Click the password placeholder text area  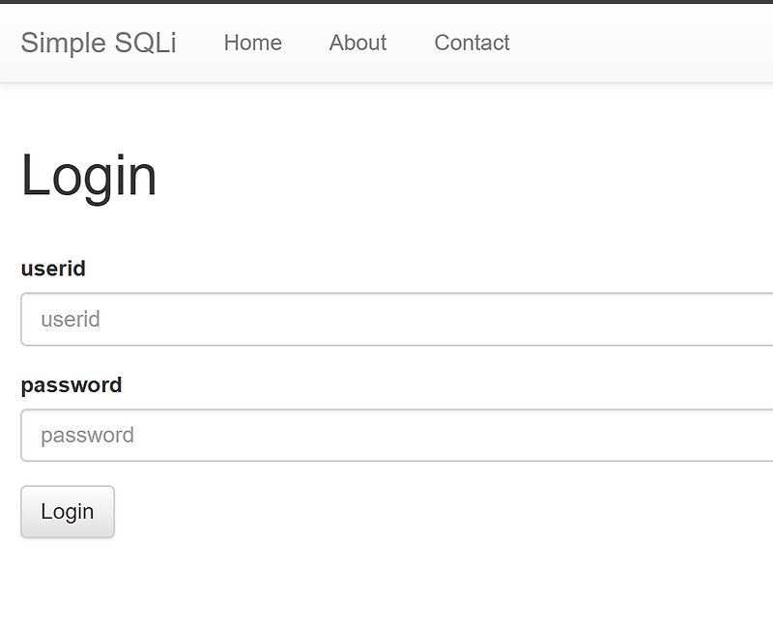click(85, 435)
